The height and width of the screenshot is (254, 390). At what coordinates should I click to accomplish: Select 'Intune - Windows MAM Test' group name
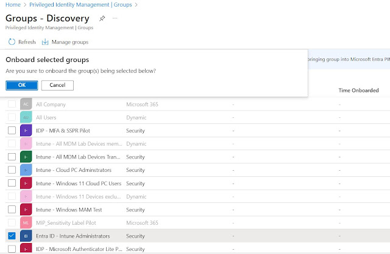69,210
